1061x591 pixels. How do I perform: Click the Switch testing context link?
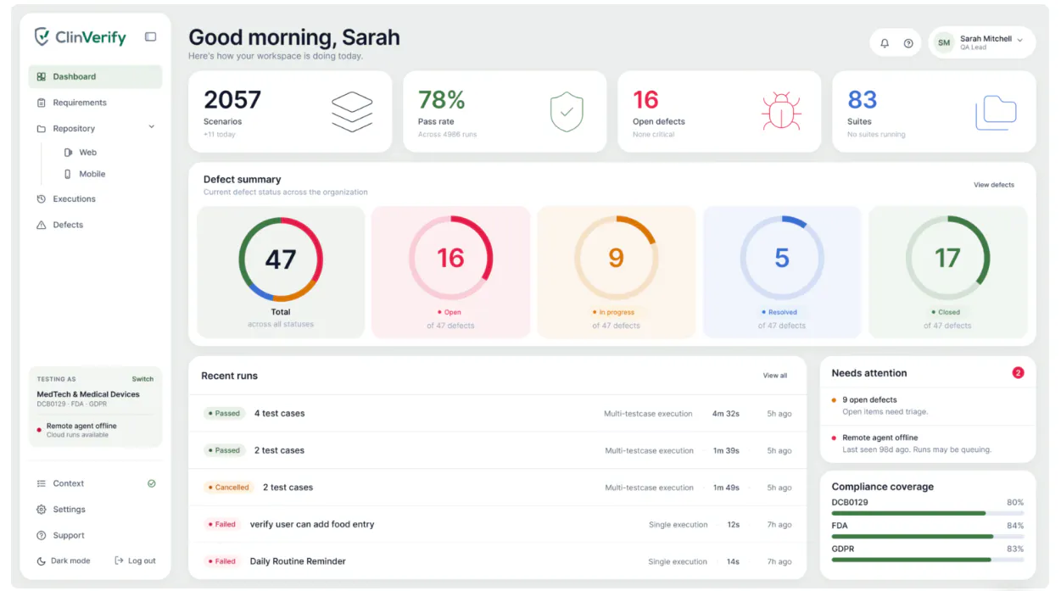coord(142,379)
